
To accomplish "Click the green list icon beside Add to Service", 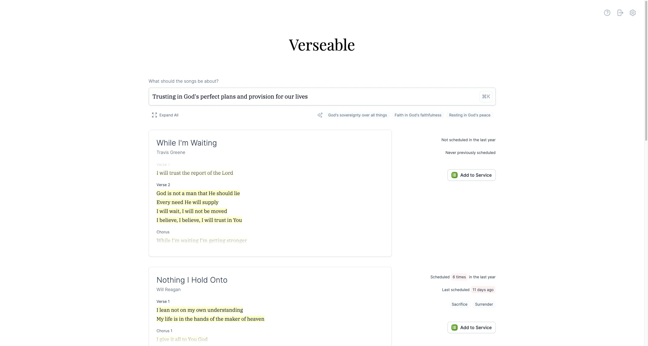I will [x=454, y=175].
